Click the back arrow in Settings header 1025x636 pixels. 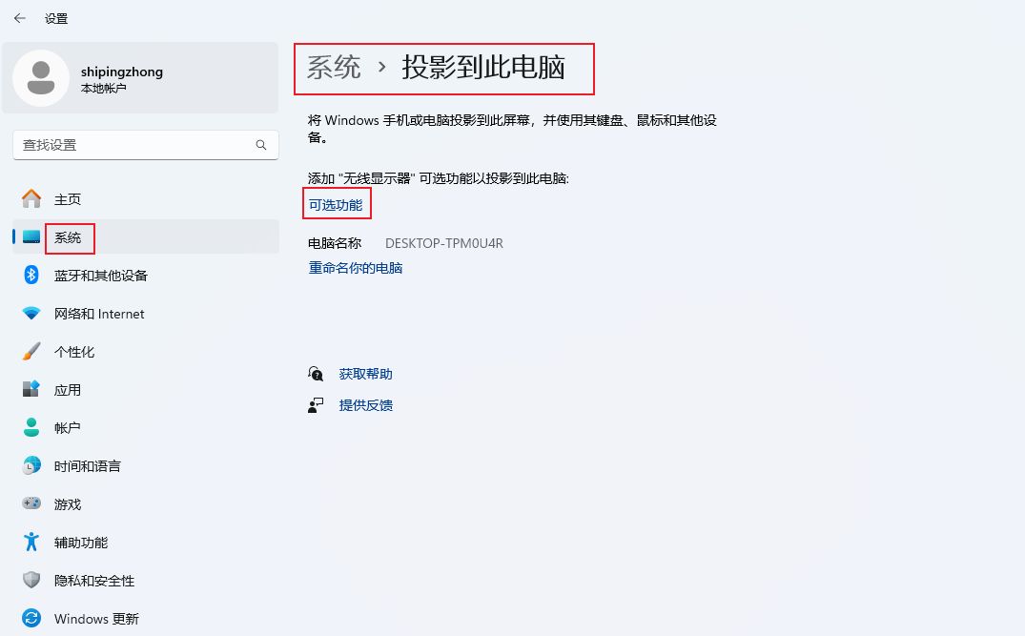click(x=19, y=18)
